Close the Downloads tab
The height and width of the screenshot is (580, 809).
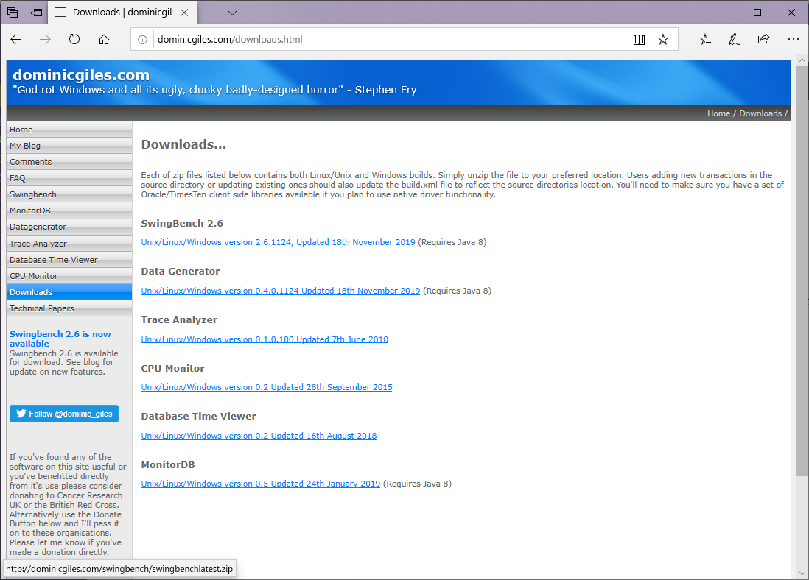(183, 13)
